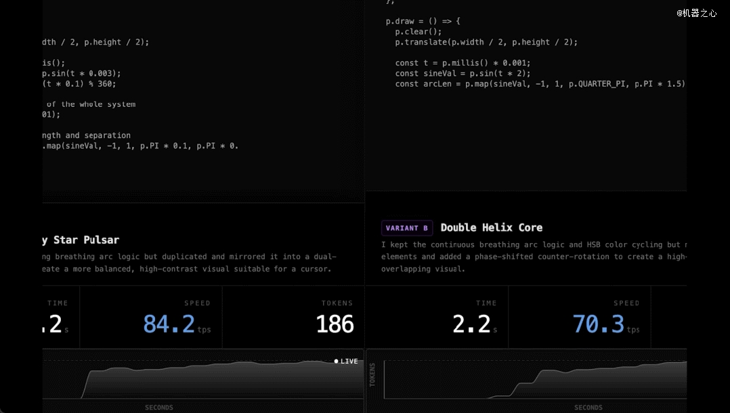Click the const arcLen code line
Image resolution: width=730 pixels, height=413 pixels.
point(540,84)
